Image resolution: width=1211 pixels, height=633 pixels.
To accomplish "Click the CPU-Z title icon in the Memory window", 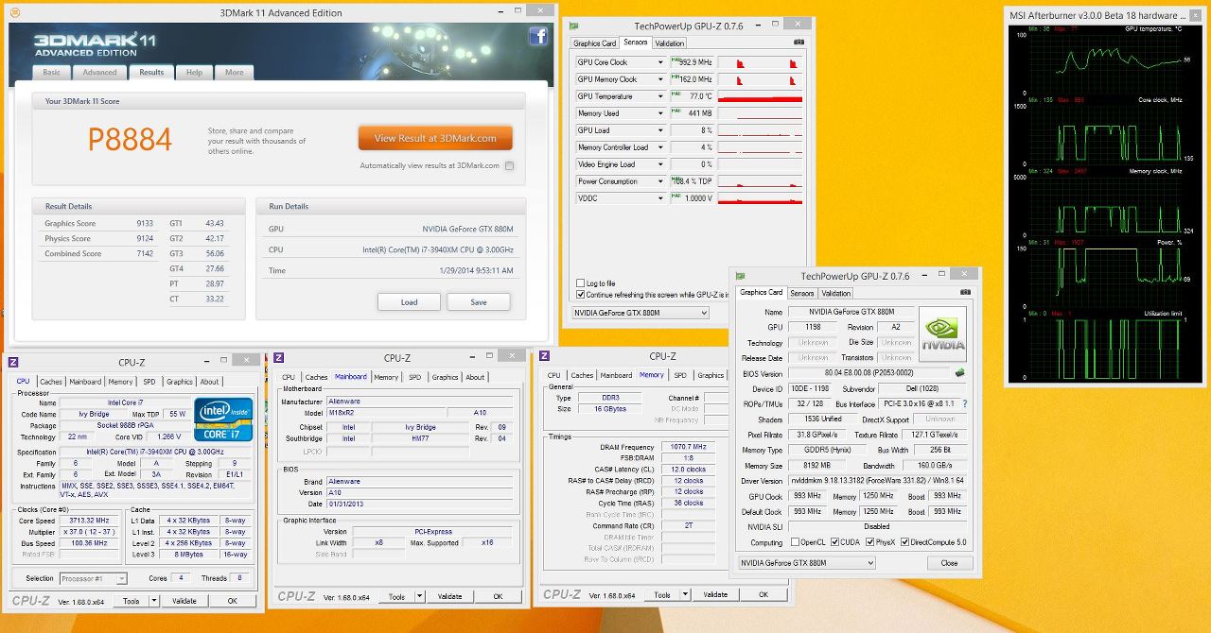I will [x=544, y=356].
